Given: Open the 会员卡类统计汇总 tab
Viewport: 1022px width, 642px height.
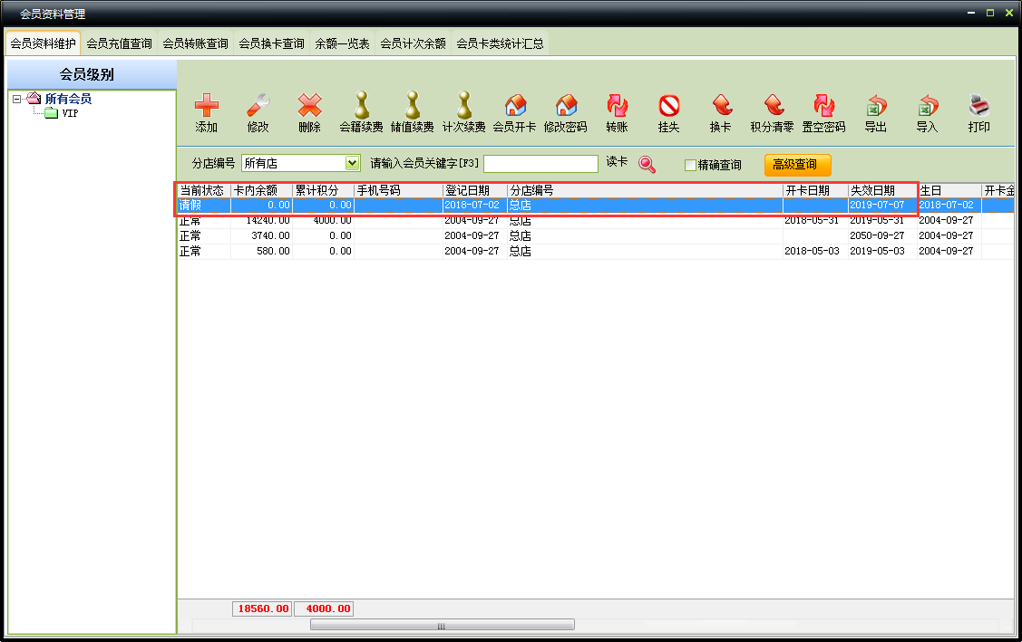Looking at the screenshot, I should coord(500,43).
